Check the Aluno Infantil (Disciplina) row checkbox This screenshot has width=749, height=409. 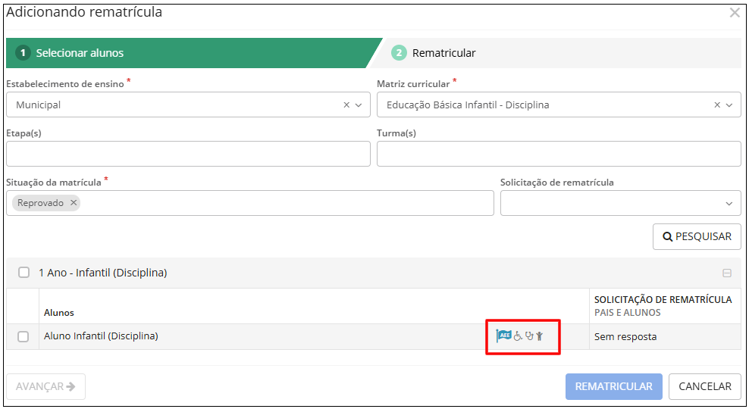24,337
